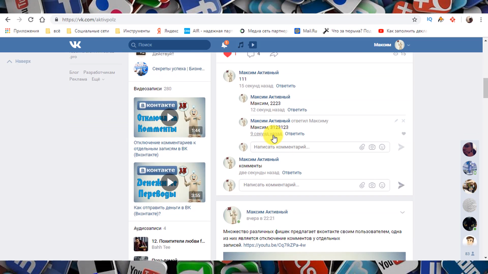The image size is (488, 274).
Task: Reload the page
Action: click(30, 19)
